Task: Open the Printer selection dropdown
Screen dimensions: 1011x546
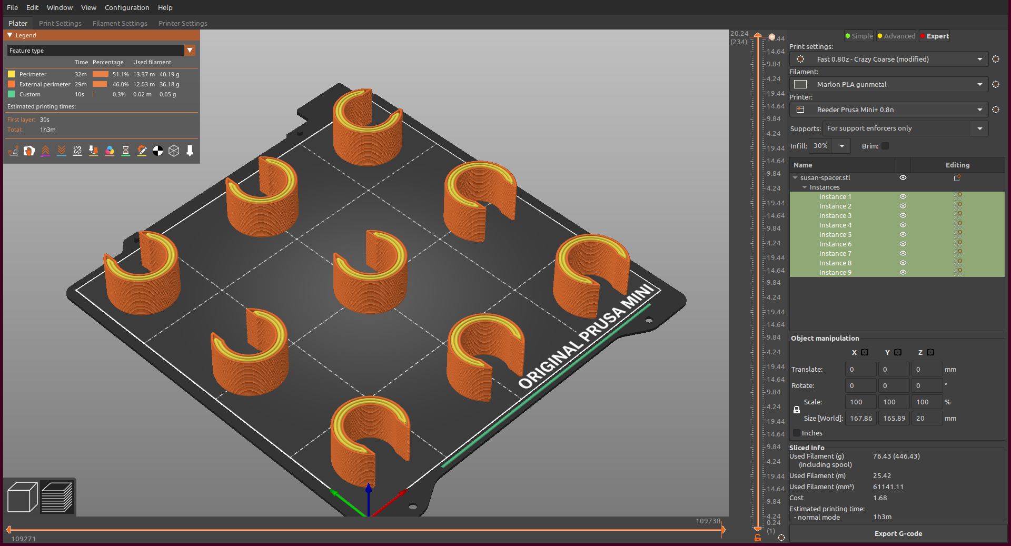Action: [980, 110]
